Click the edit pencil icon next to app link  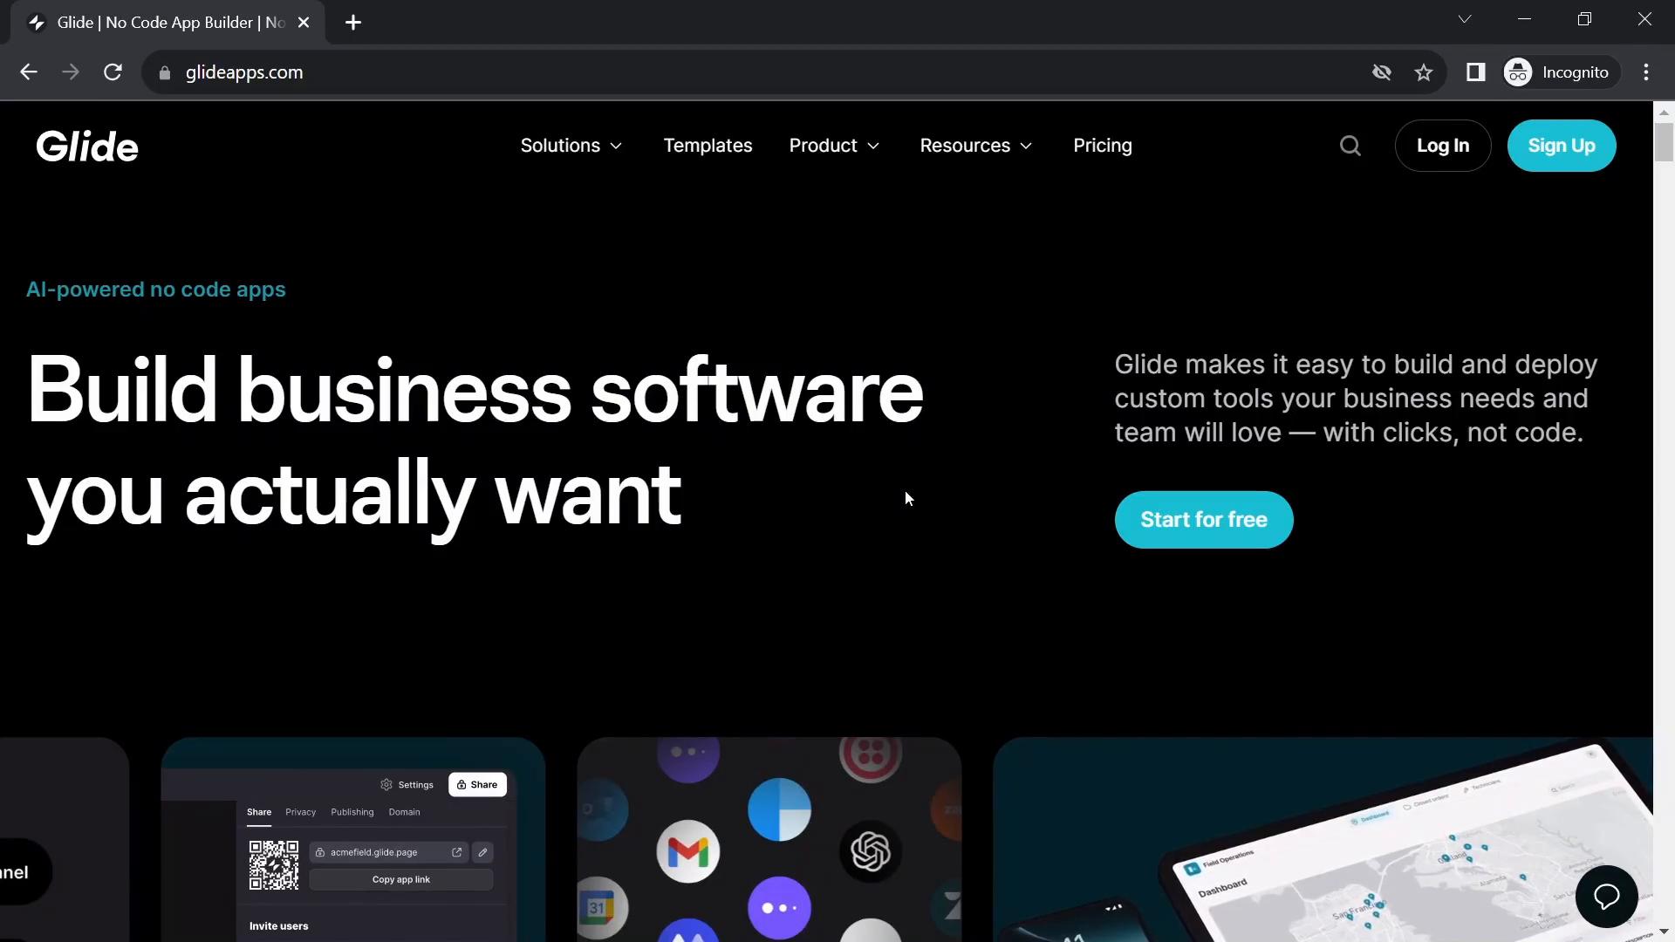point(483,852)
